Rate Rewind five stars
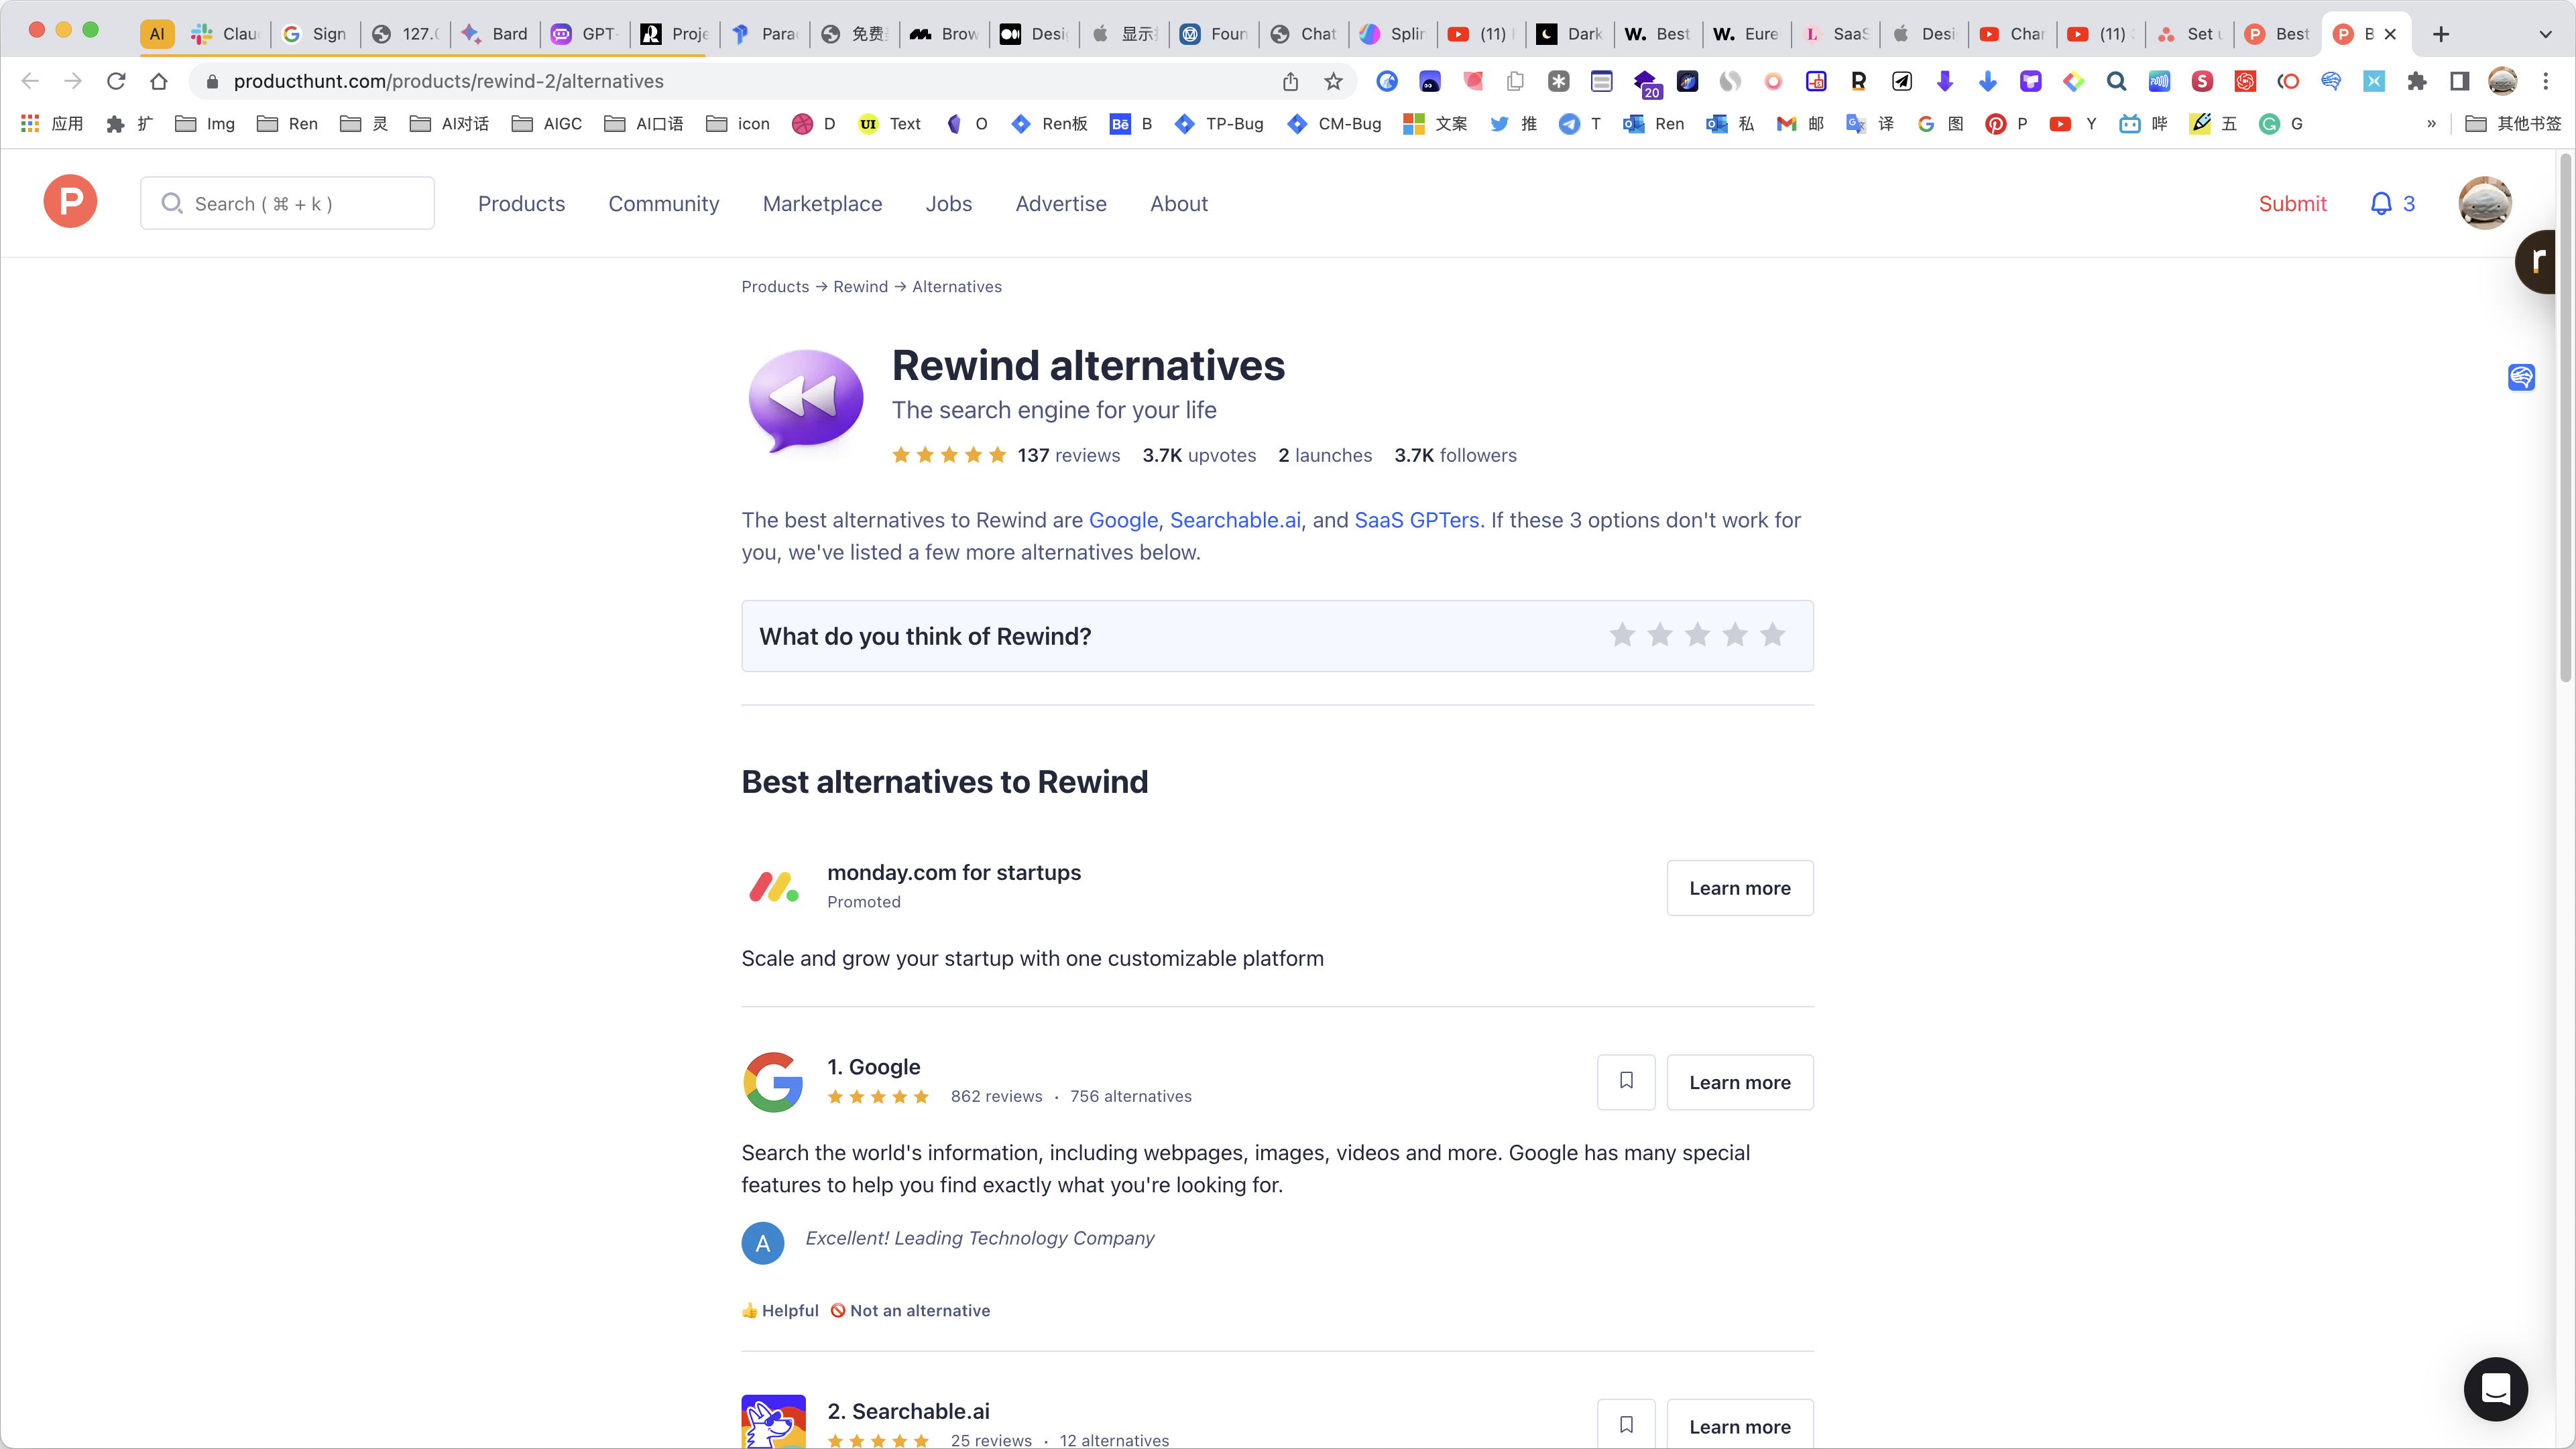 pos(1772,635)
